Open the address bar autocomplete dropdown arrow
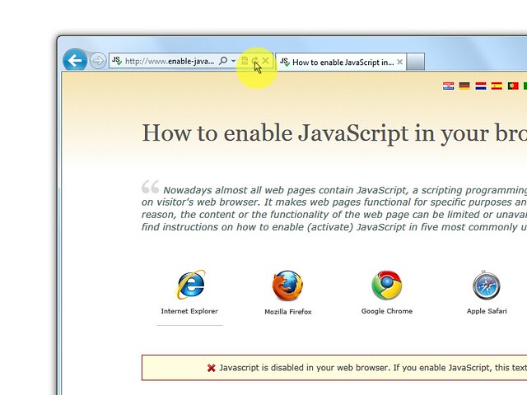This screenshot has height=395, width=527. pos(234,62)
